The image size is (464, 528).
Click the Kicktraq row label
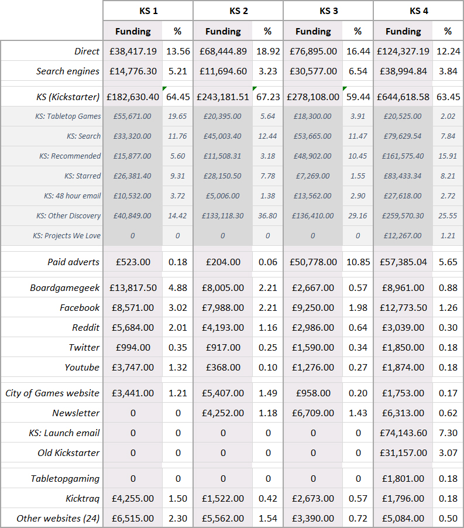click(83, 499)
